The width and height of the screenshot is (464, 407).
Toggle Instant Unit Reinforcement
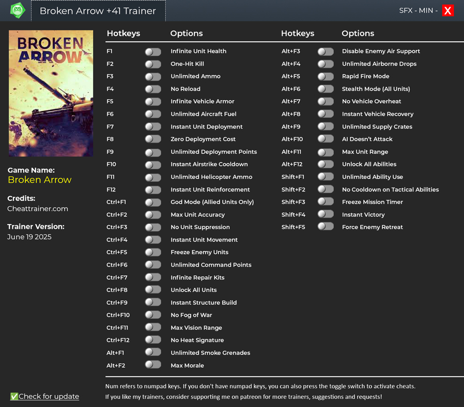tap(153, 190)
